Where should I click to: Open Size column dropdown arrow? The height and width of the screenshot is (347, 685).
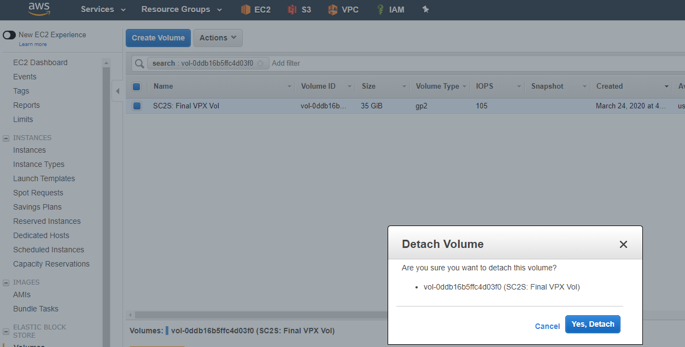point(405,86)
